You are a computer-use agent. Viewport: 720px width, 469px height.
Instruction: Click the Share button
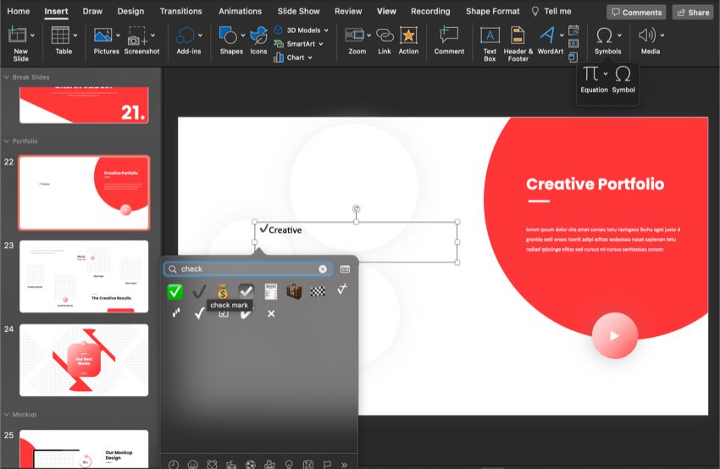(692, 12)
